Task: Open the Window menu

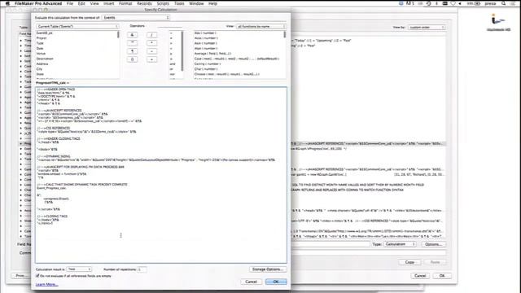Action: [x=196, y=3]
